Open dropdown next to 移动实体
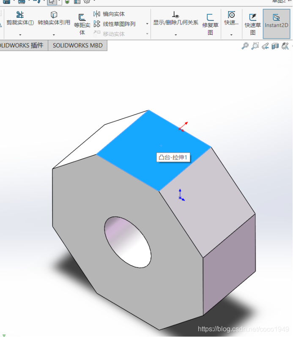Screen dimensions: 293x337 147,34
